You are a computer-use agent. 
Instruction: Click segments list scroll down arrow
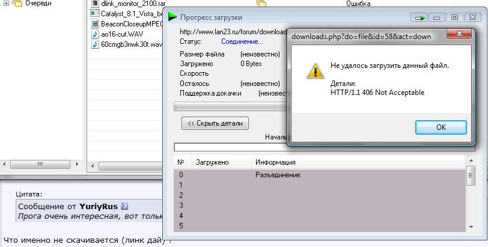click(471, 227)
